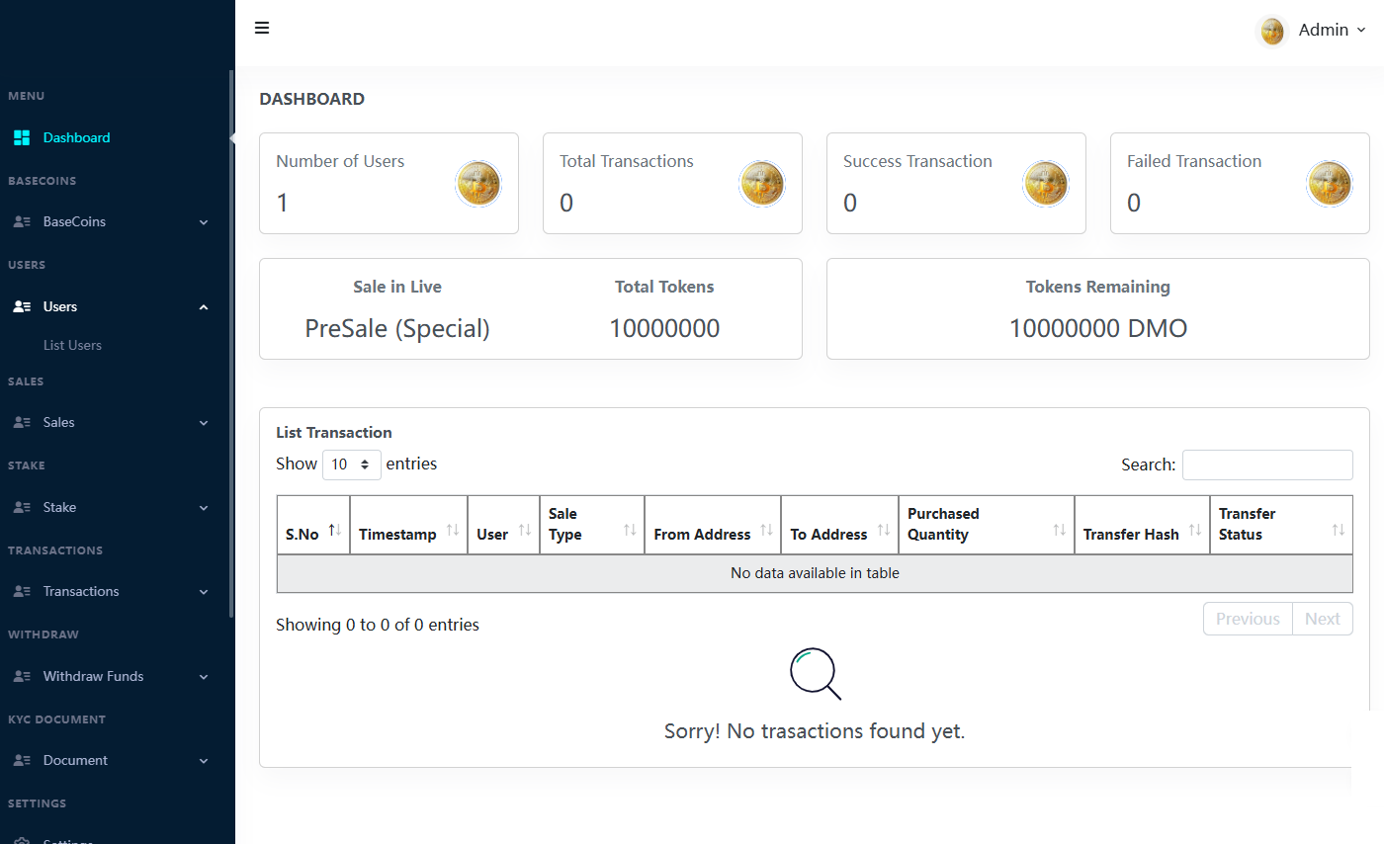Screen dimensions: 1384x844
Task: Click the coin icon in Number of Users card
Action: 478,184
